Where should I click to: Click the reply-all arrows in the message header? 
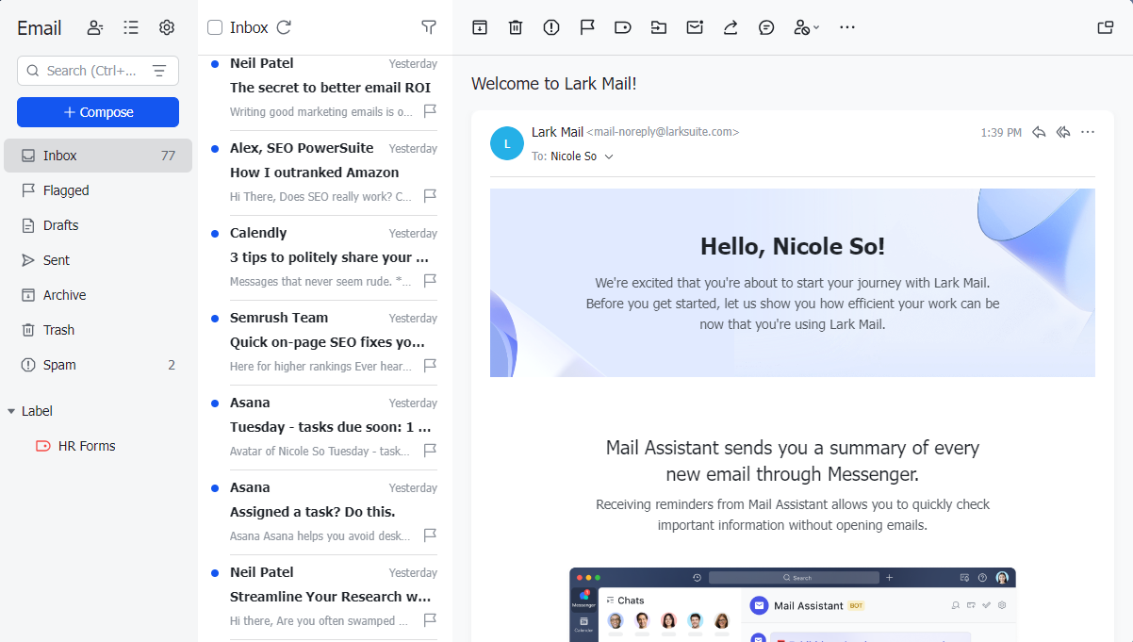pyautogui.click(x=1063, y=132)
